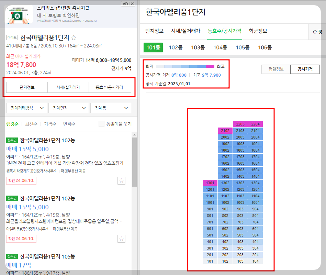
Task: Open the 전체면적 dropdown
Action: 68,108
